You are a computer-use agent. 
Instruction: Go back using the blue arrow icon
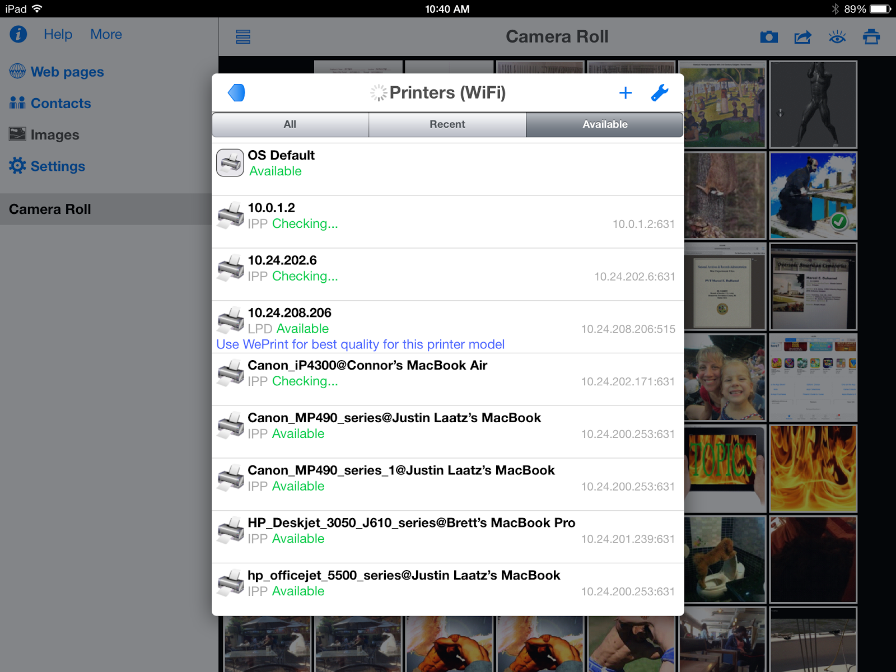pos(237,92)
